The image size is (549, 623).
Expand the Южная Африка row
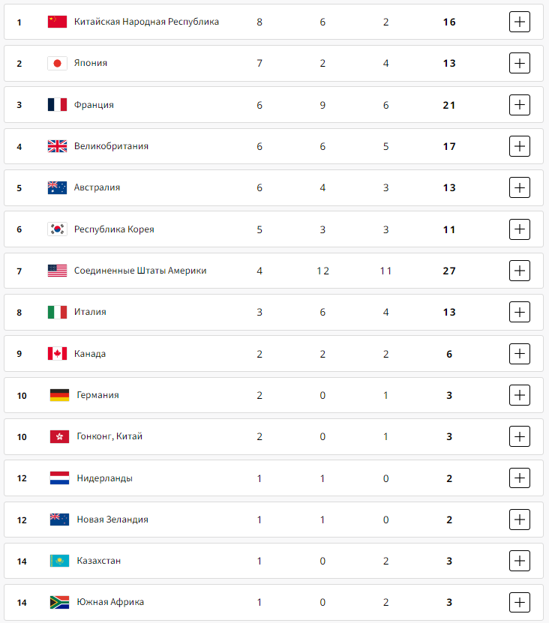point(520,602)
